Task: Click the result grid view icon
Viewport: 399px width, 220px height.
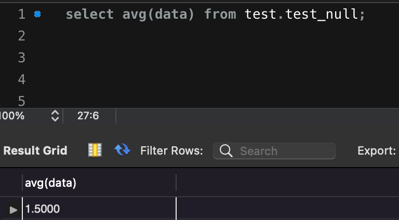Action: click(95, 150)
